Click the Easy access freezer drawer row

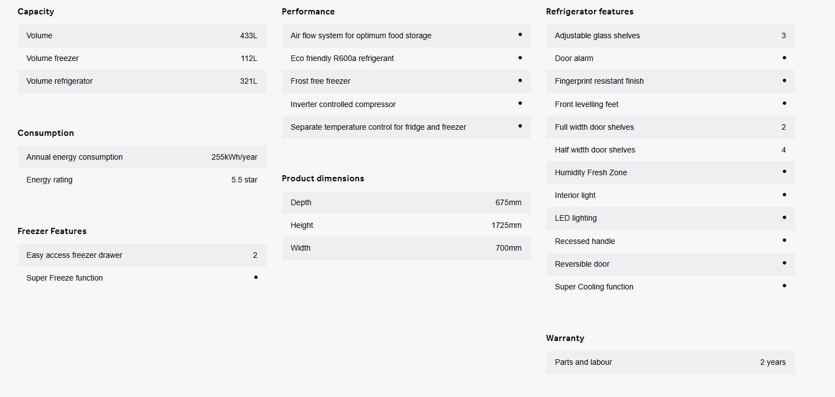(x=142, y=255)
